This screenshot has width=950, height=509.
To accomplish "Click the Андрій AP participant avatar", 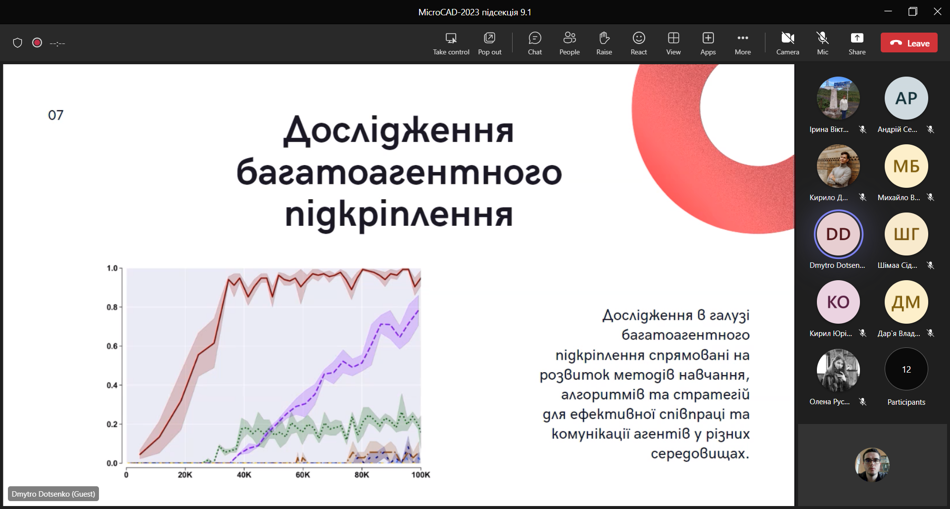I will pyautogui.click(x=906, y=98).
